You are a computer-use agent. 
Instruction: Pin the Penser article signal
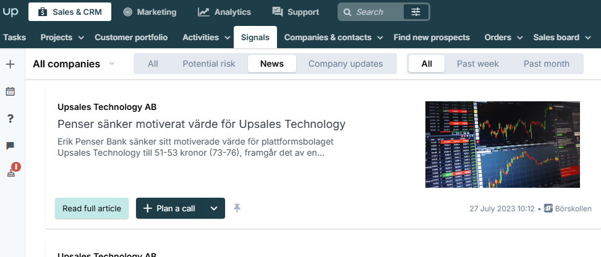click(x=237, y=208)
